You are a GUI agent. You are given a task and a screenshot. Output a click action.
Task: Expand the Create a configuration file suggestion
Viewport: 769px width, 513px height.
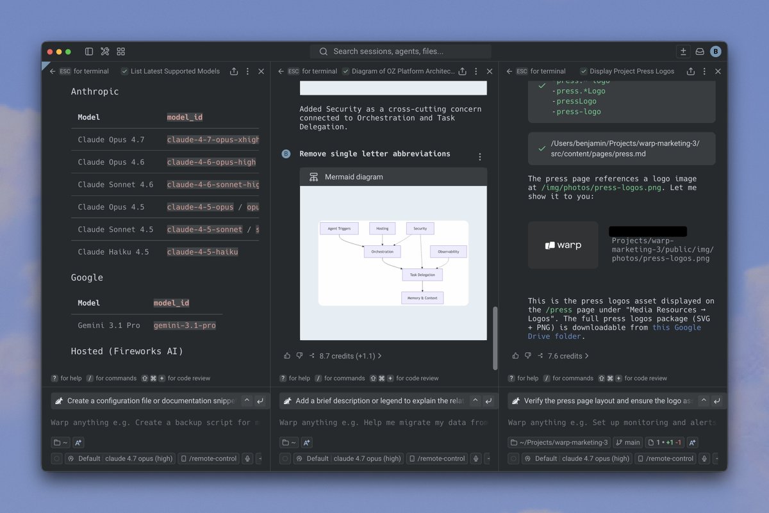(247, 401)
